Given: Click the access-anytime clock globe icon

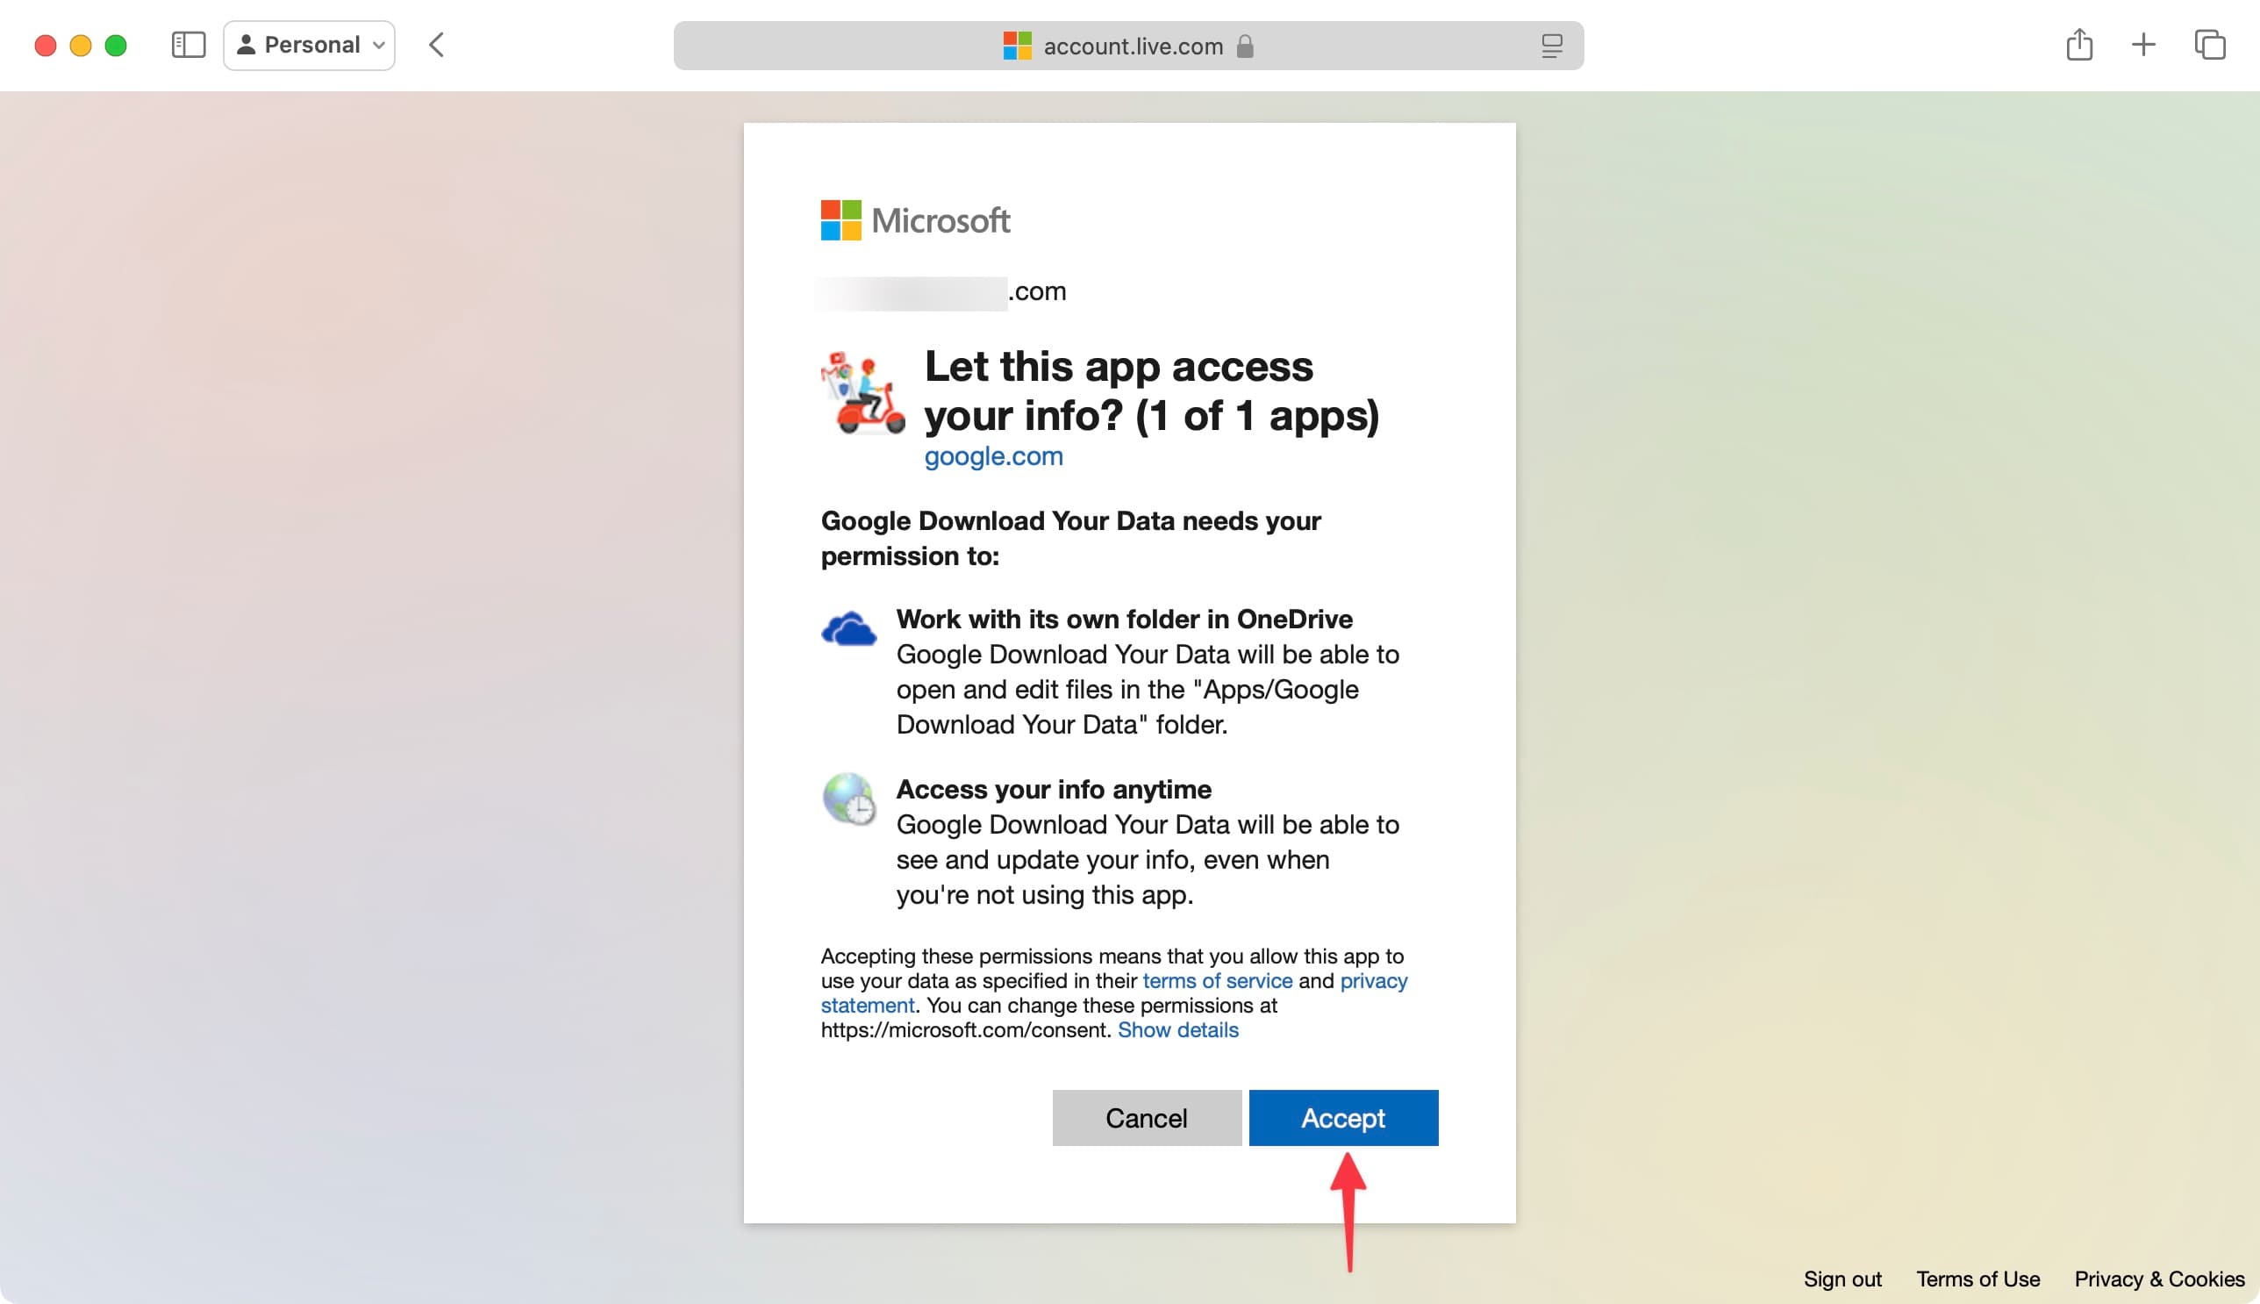Looking at the screenshot, I should 849,799.
